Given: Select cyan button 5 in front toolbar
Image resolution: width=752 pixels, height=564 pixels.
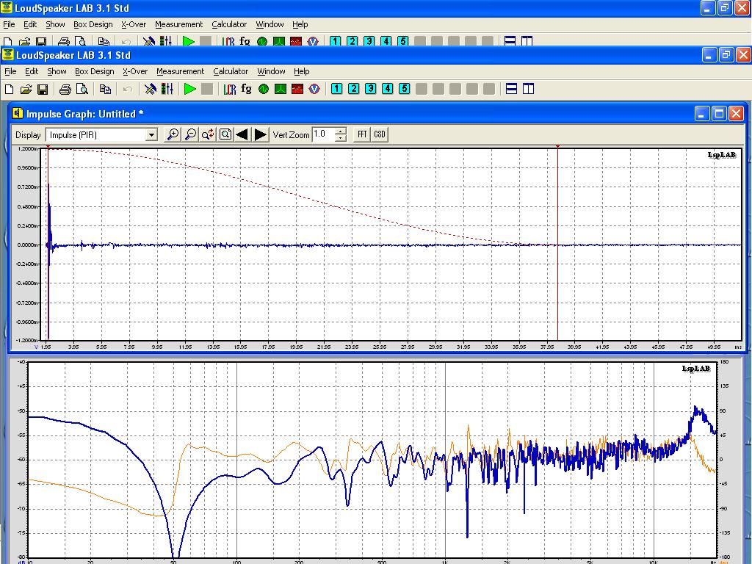Looking at the screenshot, I should [405, 89].
